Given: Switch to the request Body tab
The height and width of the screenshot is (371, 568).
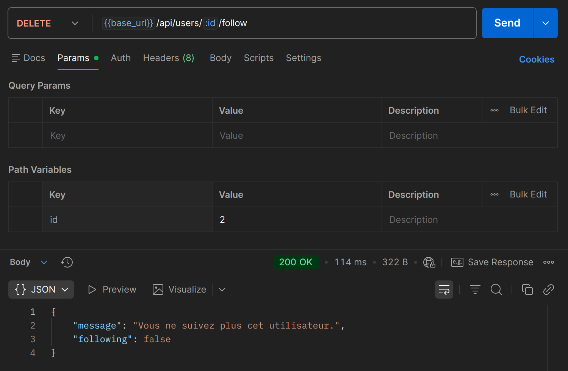Looking at the screenshot, I should point(221,58).
